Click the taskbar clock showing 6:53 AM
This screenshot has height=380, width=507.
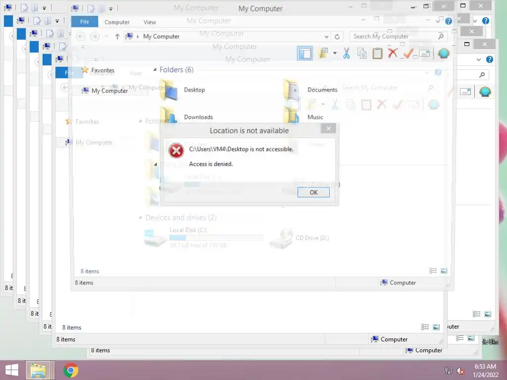(485, 371)
